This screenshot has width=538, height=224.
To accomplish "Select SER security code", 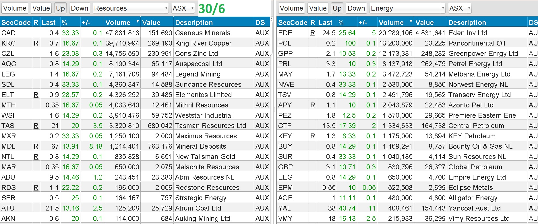I will [x=8, y=198].
